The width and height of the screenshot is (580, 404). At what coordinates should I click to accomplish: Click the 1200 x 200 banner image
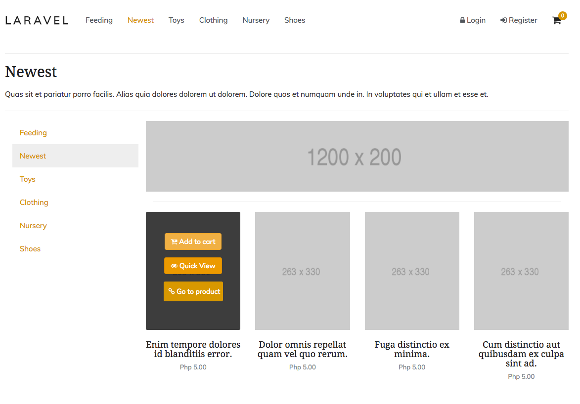click(x=357, y=157)
